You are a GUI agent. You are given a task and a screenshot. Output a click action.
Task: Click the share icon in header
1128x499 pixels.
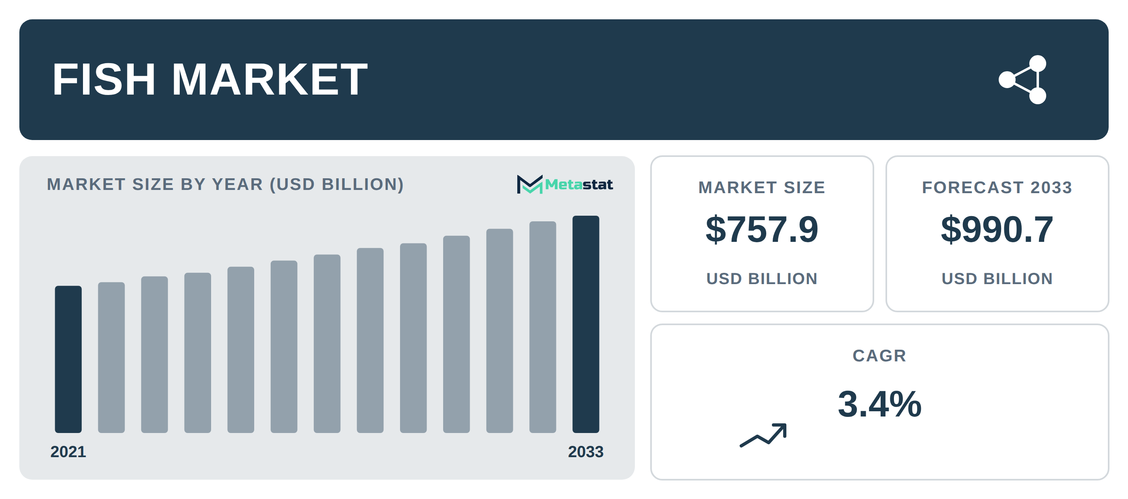point(1023,80)
